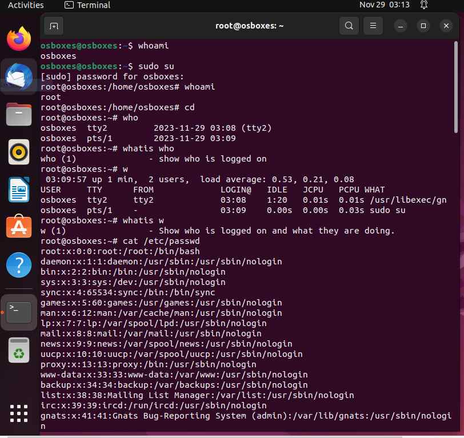Click Activities in the top bar

26,5
